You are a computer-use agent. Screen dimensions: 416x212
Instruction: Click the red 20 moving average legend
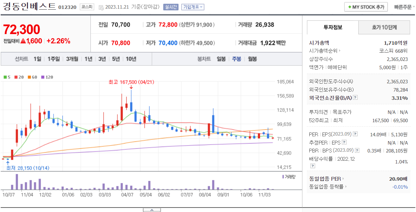click(x=18, y=77)
